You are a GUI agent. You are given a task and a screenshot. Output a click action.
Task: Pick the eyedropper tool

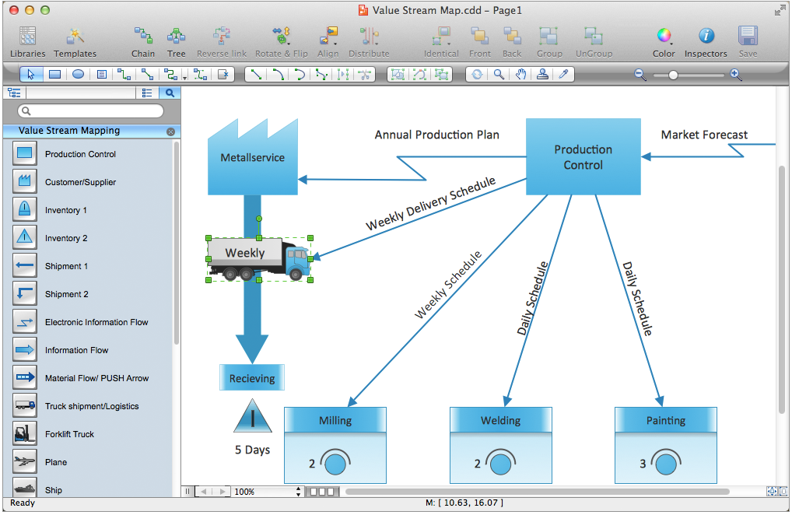pos(564,75)
